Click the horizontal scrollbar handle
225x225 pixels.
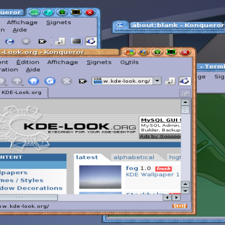(29, 197)
